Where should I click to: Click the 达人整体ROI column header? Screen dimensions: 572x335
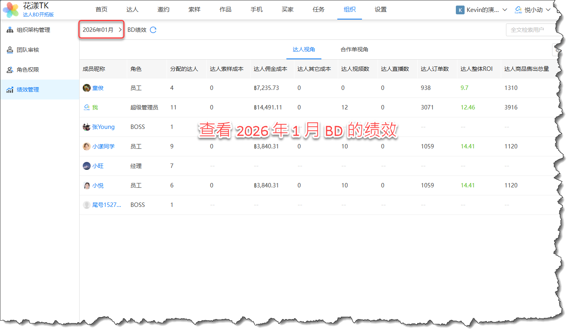476,69
